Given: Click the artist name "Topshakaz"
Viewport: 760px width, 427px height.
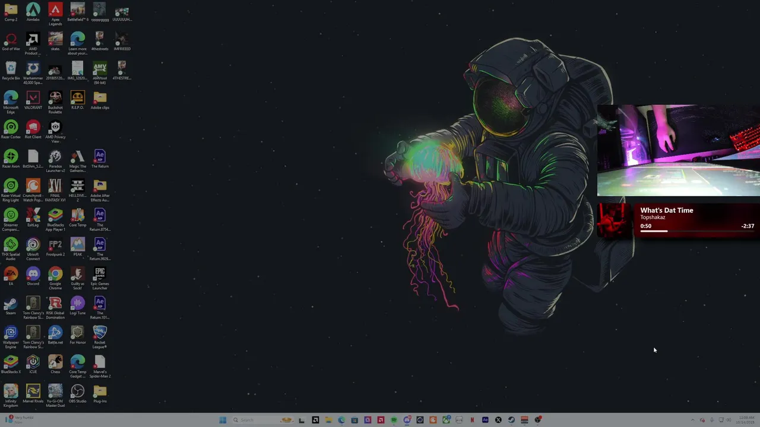Looking at the screenshot, I should 653,218.
